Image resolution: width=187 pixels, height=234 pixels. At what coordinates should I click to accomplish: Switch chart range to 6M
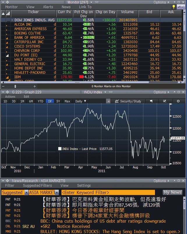coord(31,101)
